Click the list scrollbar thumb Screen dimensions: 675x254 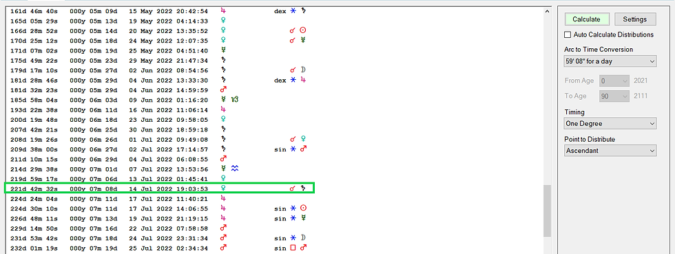click(547, 211)
